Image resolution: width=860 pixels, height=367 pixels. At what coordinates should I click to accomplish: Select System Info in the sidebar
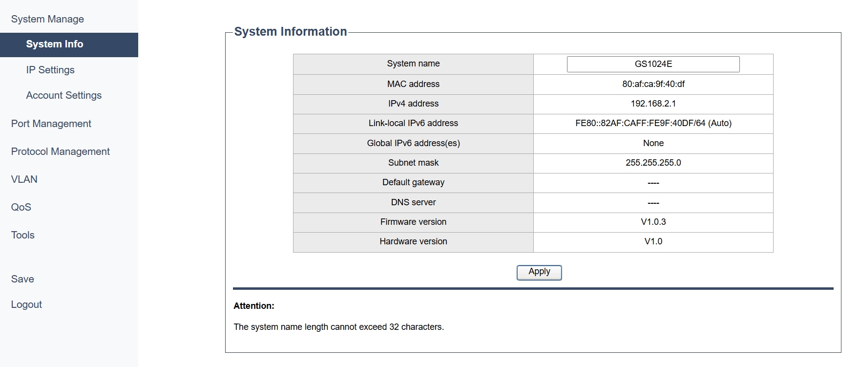55,44
